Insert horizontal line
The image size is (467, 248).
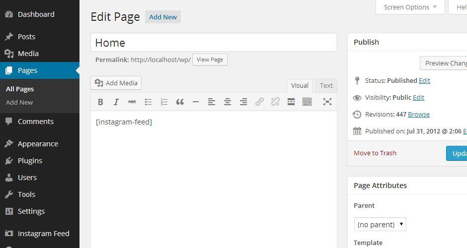(196, 102)
